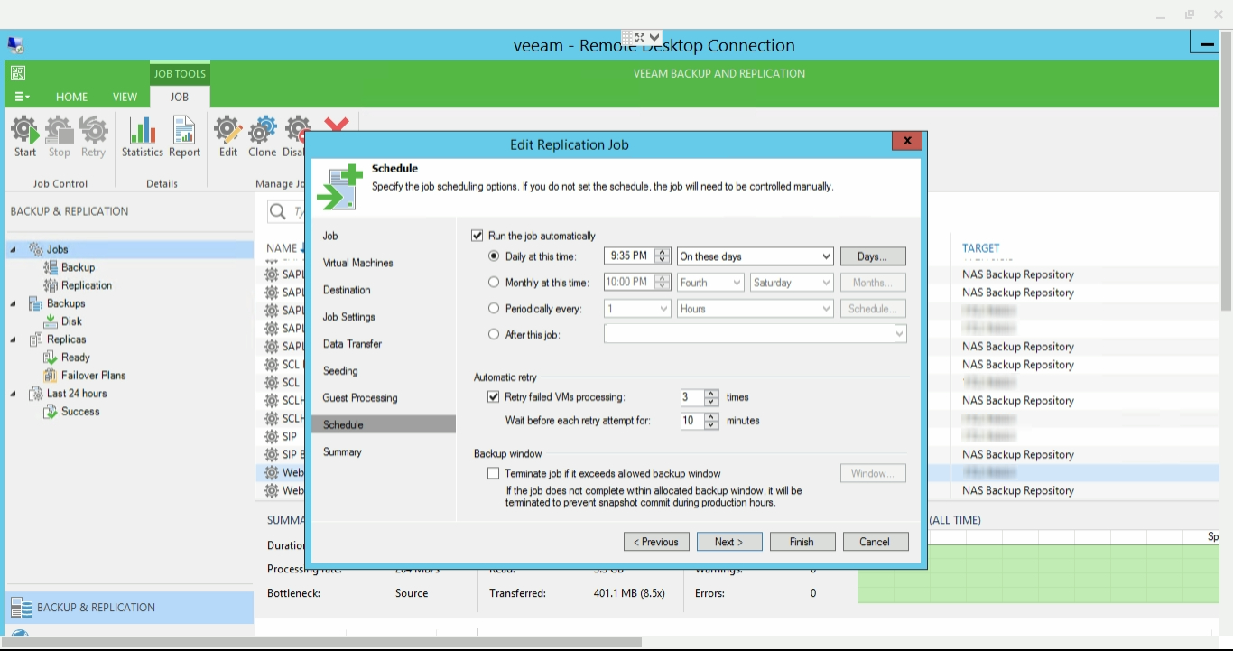Click the horizontal scrollbar at window bottom
The height and width of the screenshot is (651, 1233).
pyautogui.click(x=323, y=643)
